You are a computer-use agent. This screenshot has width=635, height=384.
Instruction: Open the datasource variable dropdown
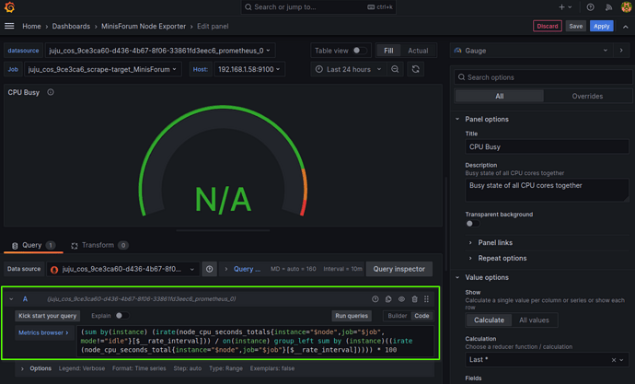point(159,51)
